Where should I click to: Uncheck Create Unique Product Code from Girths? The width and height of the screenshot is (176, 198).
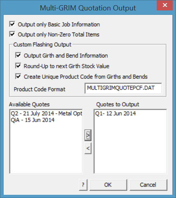point(18,76)
